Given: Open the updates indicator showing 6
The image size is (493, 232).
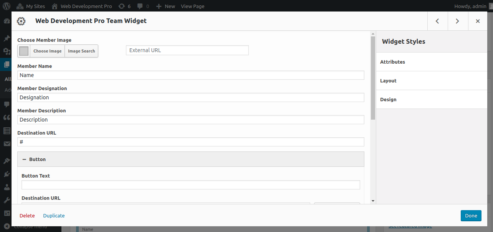Looking at the screenshot, I should pyautogui.click(x=124, y=6).
